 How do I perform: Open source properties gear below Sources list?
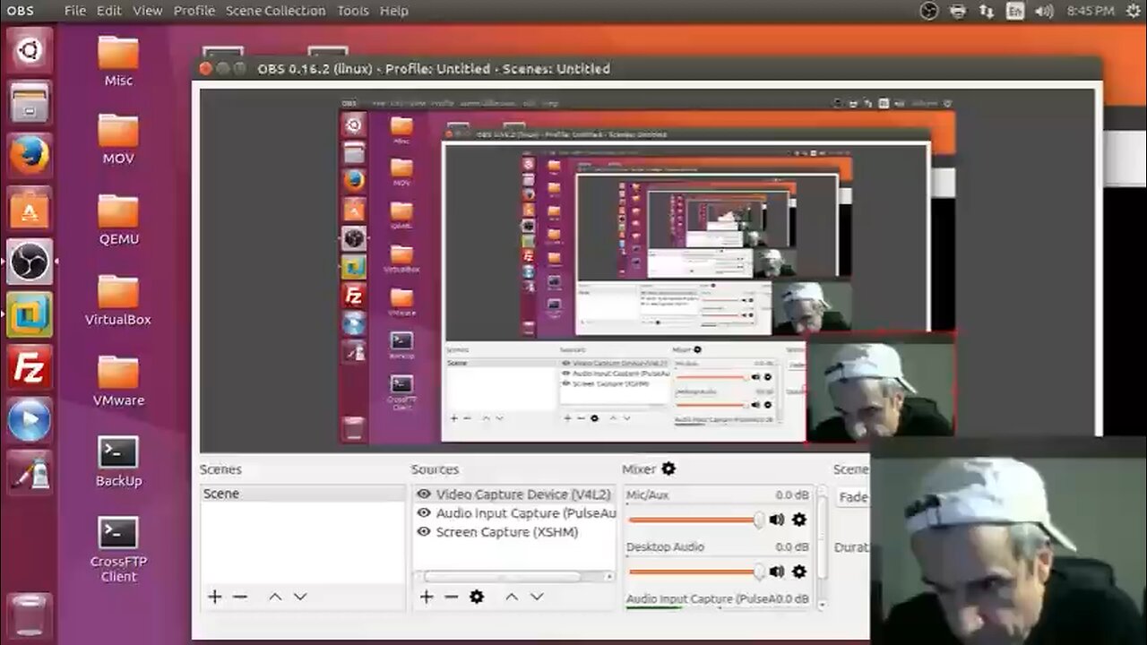[477, 597]
